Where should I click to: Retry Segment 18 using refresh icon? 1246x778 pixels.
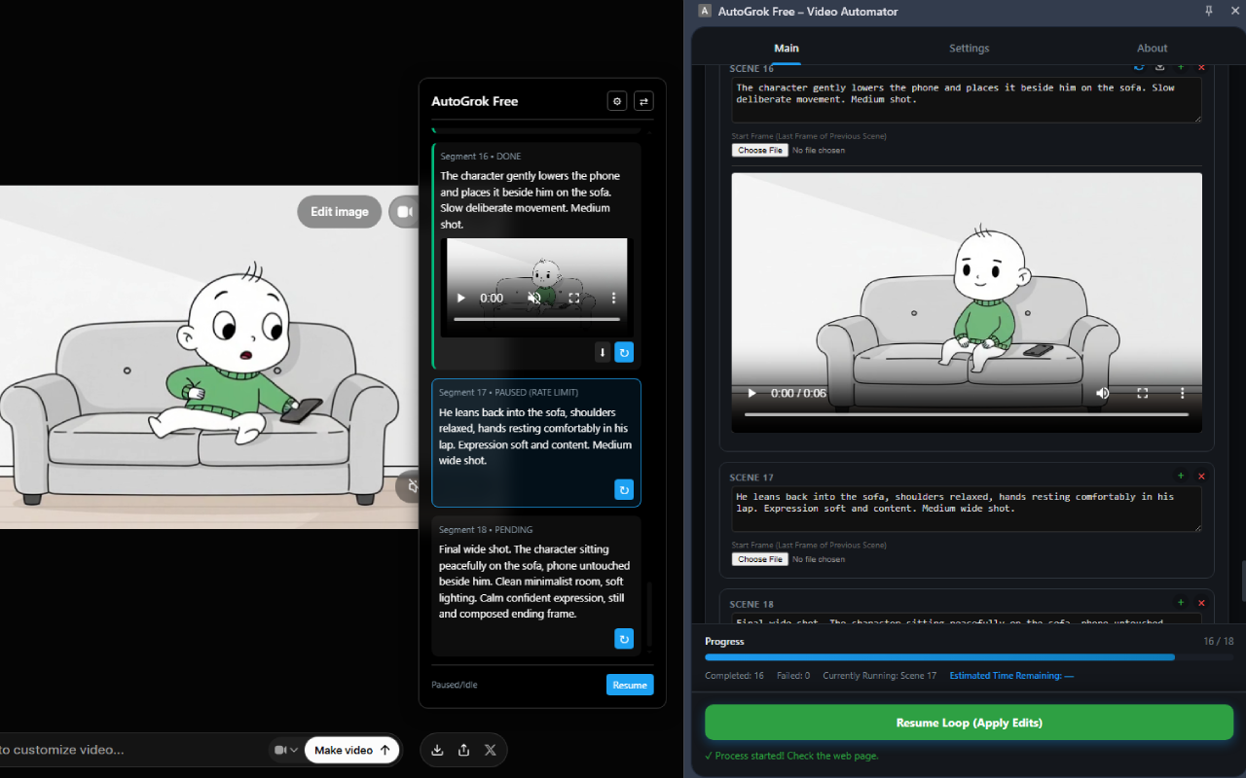pos(624,639)
